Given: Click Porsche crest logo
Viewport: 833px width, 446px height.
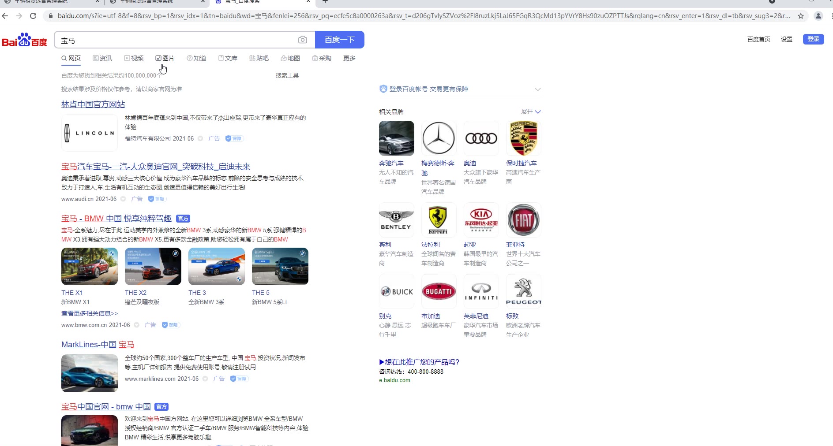Looking at the screenshot, I should (523, 138).
